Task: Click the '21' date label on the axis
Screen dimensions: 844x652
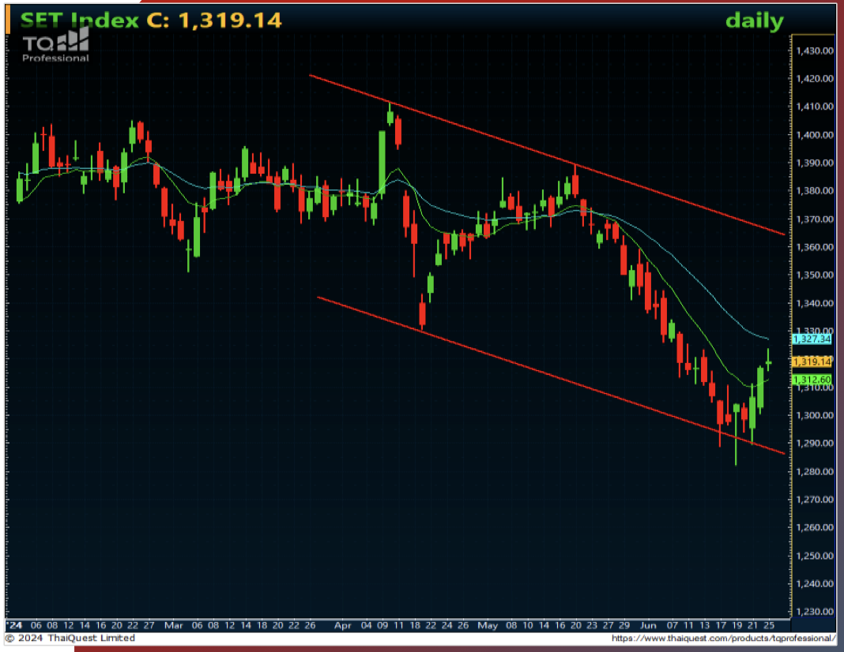Action: pyautogui.click(x=752, y=625)
